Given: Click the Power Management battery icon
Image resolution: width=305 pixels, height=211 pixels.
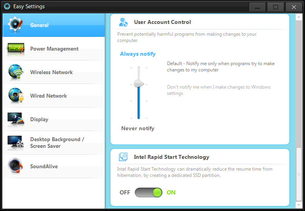Looking at the screenshot, I should 16,49.
